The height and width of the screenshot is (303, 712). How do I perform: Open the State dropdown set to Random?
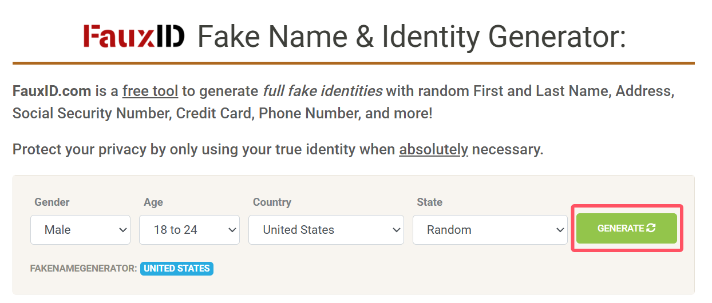click(x=489, y=230)
